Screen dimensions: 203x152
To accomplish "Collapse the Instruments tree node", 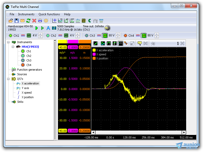I will pos(8,42).
